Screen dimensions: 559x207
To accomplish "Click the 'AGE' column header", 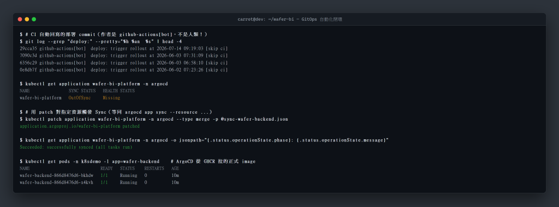I will [175, 168].
